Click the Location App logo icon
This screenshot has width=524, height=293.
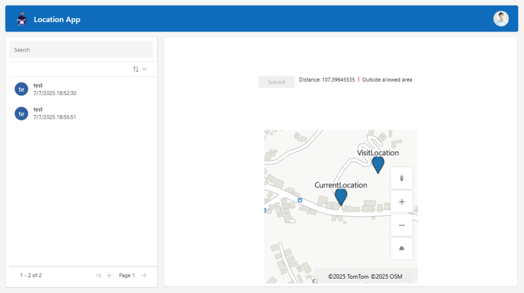(x=22, y=19)
